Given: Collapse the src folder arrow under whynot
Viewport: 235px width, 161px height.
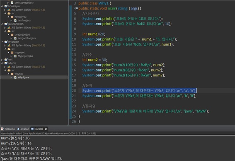Looking at the screenshot, I should (5, 70).
